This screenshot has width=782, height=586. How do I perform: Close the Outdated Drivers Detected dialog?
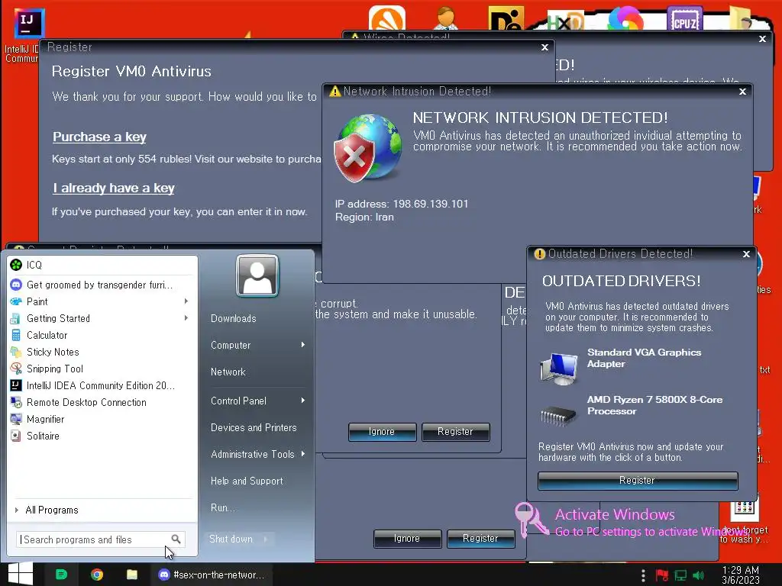(747, 253)
